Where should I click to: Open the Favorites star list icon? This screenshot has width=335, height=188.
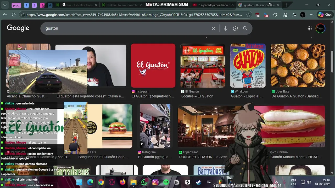294,15
